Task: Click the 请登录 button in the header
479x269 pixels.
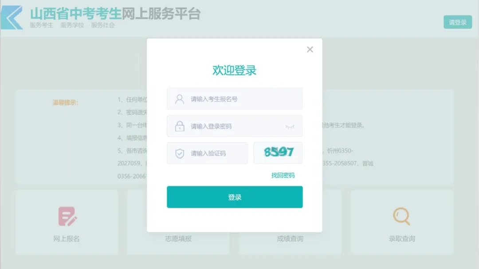Action: point(457,22)
